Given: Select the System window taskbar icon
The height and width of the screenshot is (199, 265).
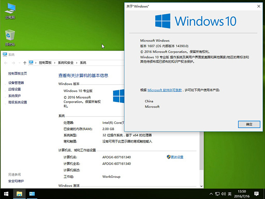Looking at the screenshot, I should coord(32,194).
